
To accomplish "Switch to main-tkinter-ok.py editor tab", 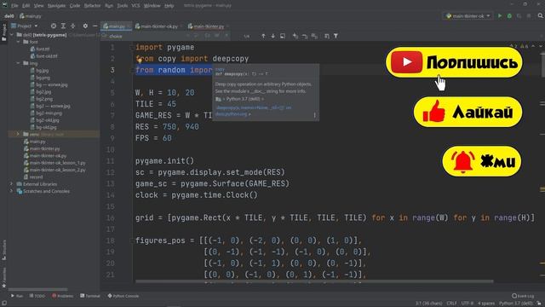I will coord(159,26).
